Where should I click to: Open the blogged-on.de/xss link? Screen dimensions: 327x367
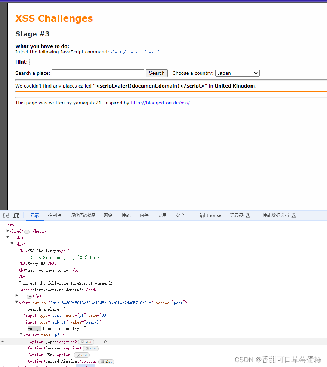160,103
